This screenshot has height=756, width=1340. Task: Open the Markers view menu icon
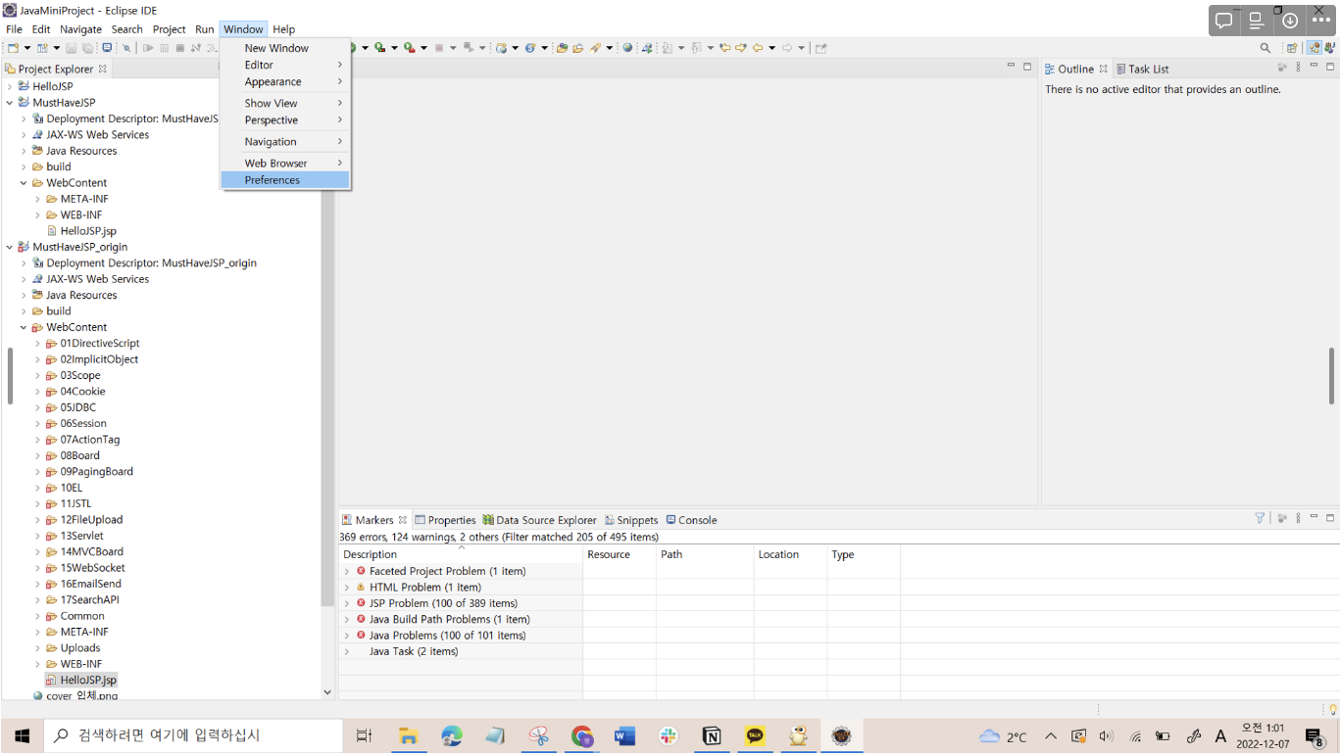(x=1298, y=518)
